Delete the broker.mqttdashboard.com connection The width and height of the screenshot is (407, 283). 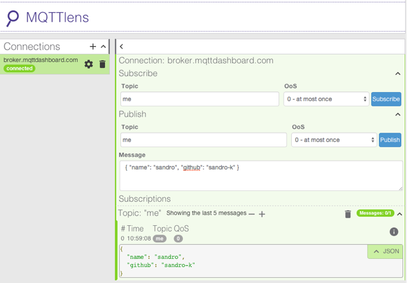(102, 64)
